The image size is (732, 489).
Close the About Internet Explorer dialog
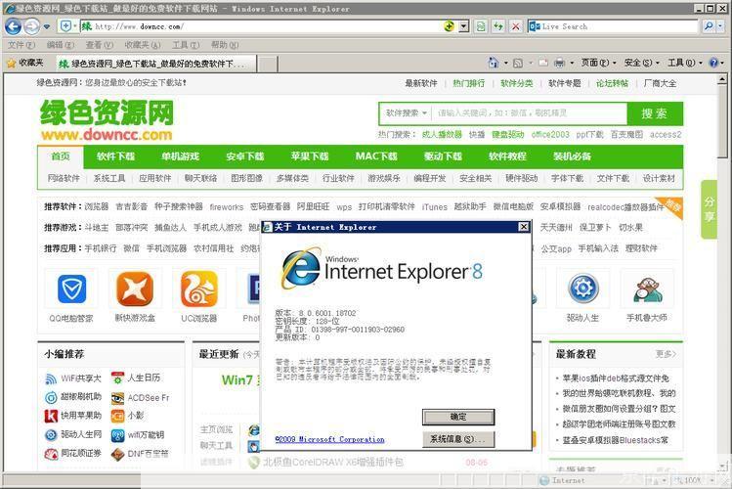[x=524, y=227]
